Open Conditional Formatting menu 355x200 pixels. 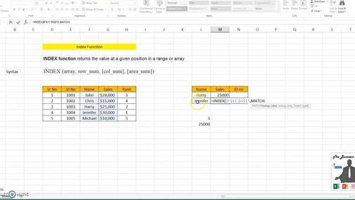click(x=146, y=7)
